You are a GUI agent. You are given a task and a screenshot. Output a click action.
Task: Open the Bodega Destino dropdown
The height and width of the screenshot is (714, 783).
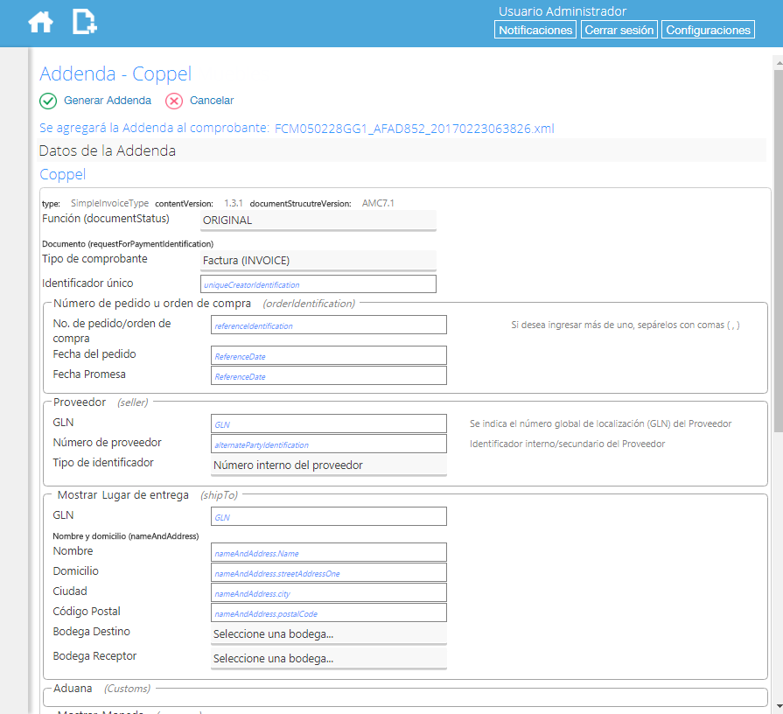[x=329, y=634]
